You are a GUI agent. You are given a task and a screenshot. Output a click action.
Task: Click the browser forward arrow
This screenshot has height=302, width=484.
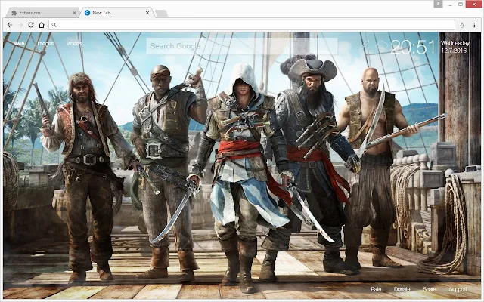tap(20, 25)
